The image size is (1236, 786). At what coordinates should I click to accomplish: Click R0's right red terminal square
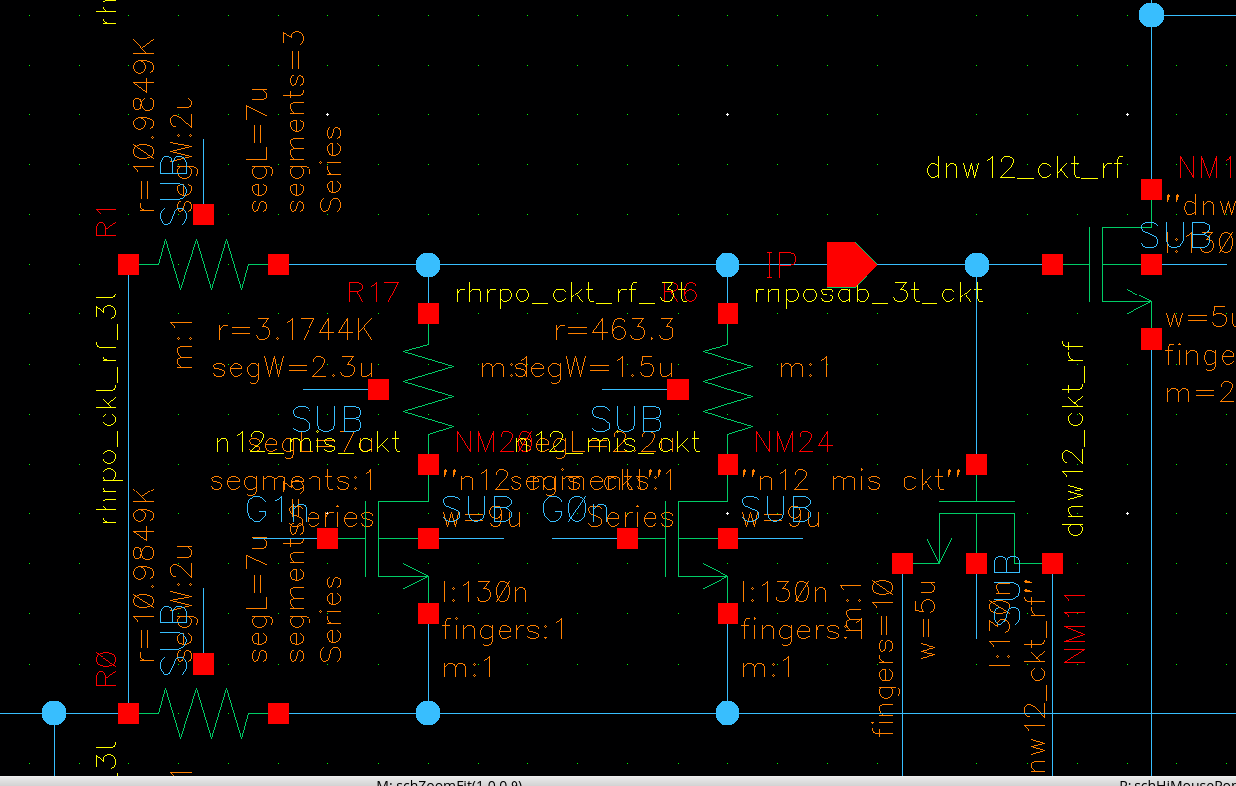[279, 713]
